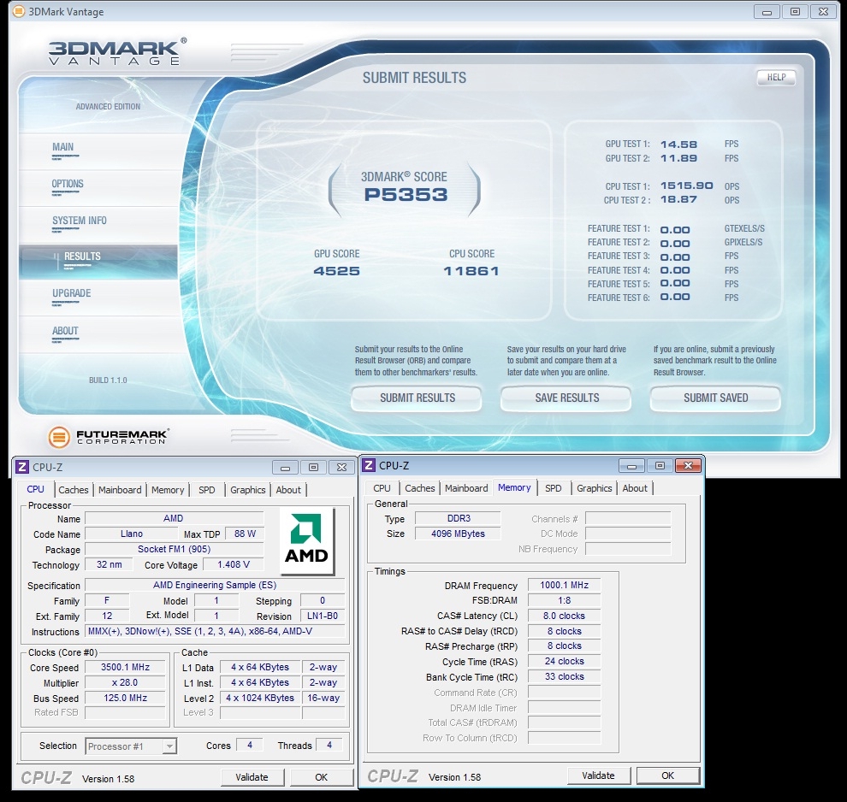Click the Multiplier field x 28.0

click(125, 682)
